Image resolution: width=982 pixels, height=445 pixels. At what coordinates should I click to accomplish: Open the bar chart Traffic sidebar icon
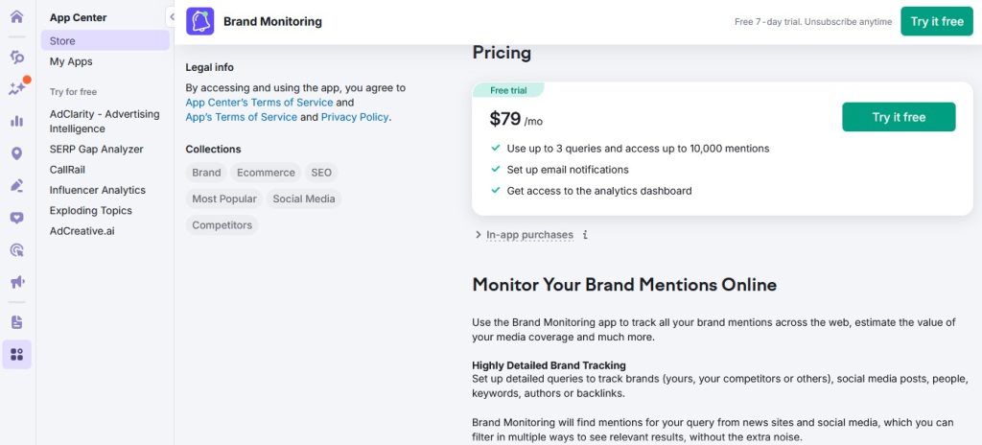point(17,121)
